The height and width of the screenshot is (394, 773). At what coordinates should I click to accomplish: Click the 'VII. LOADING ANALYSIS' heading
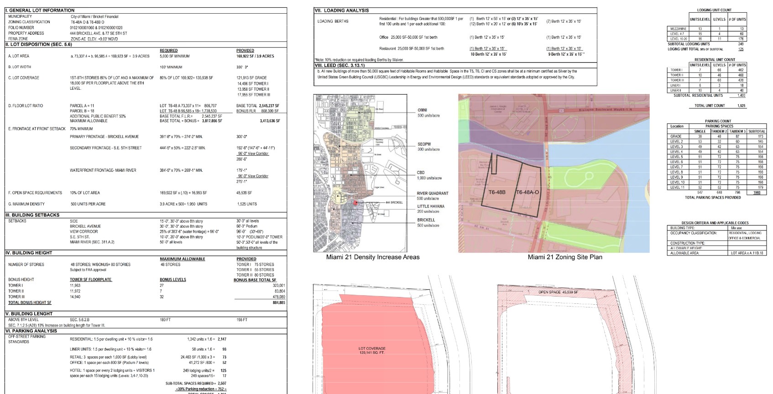coord(342,10)
